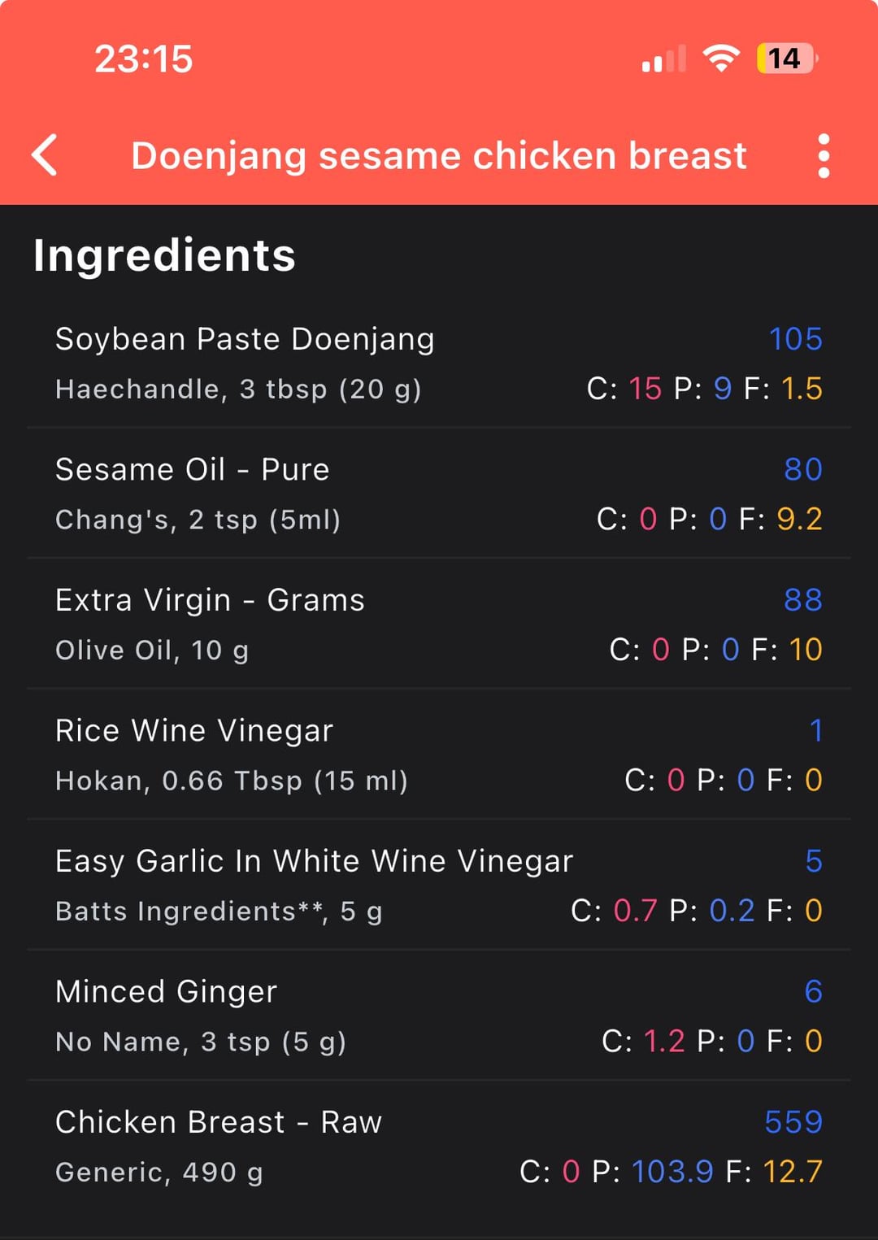Open the Extra Virgin - Grams ingredient
Screen dimensions: 878x1240
click(x=210, y=600)
